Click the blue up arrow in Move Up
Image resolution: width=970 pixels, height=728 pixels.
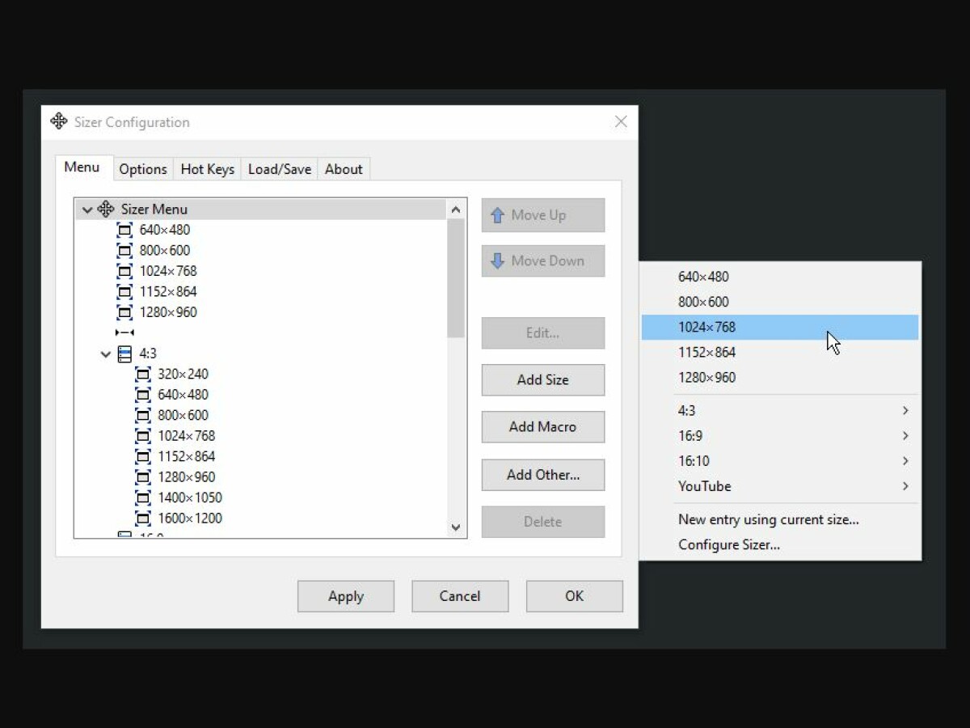click(x=498, y=215)
